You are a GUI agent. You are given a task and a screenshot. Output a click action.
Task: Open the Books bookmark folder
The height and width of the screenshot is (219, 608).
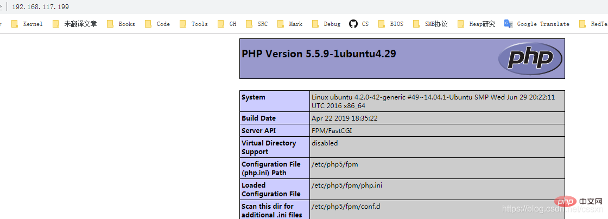(121, 24)
